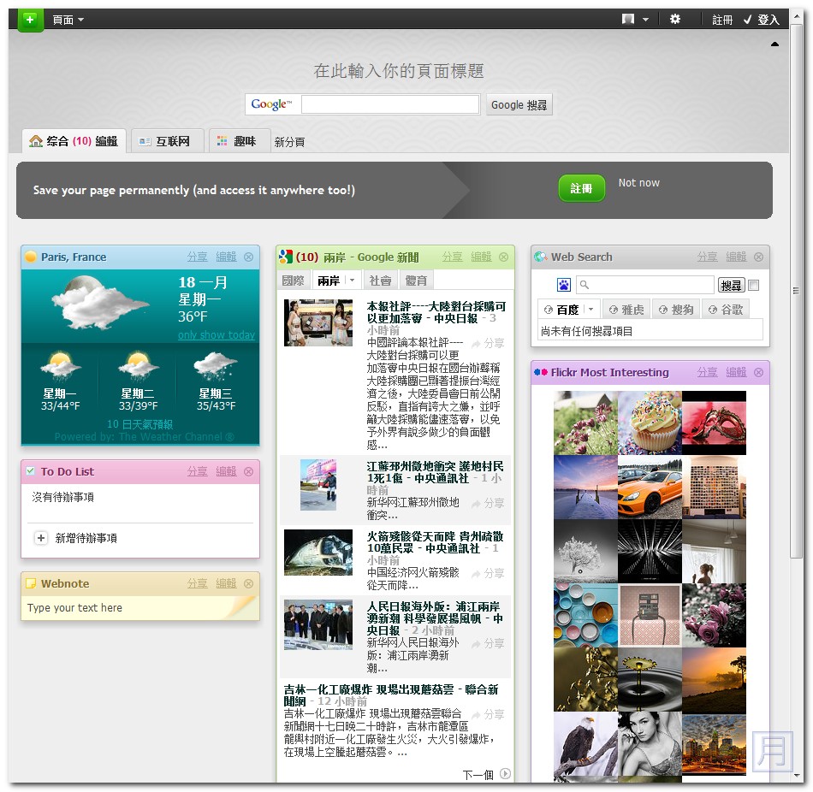This screenshot has width=813, height=792.
Task: Click Baidu paw icon in Web Search
Action: (564, 285)
